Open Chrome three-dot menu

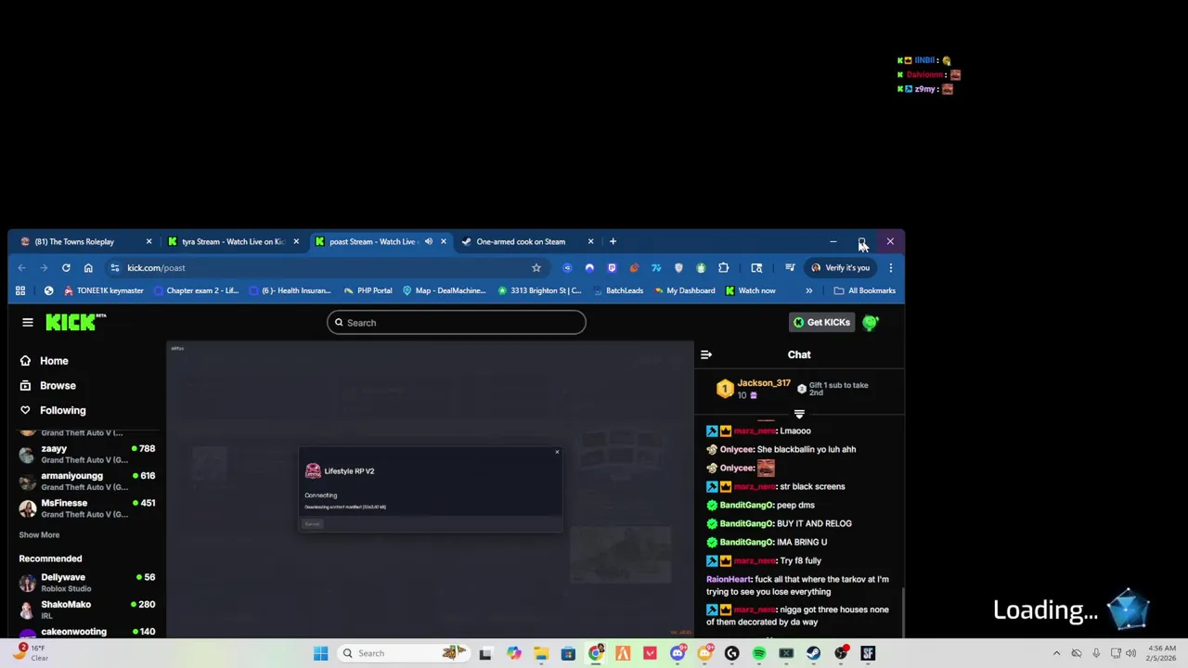click(891, 267)
